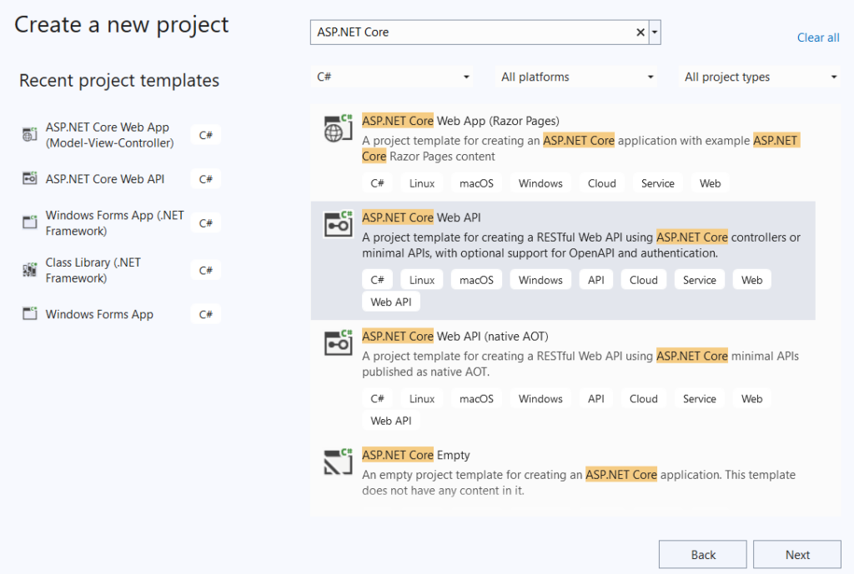The width and height of the screenshot is (854, 574).
Task: Click the Next button
Action: click(797, 554)
